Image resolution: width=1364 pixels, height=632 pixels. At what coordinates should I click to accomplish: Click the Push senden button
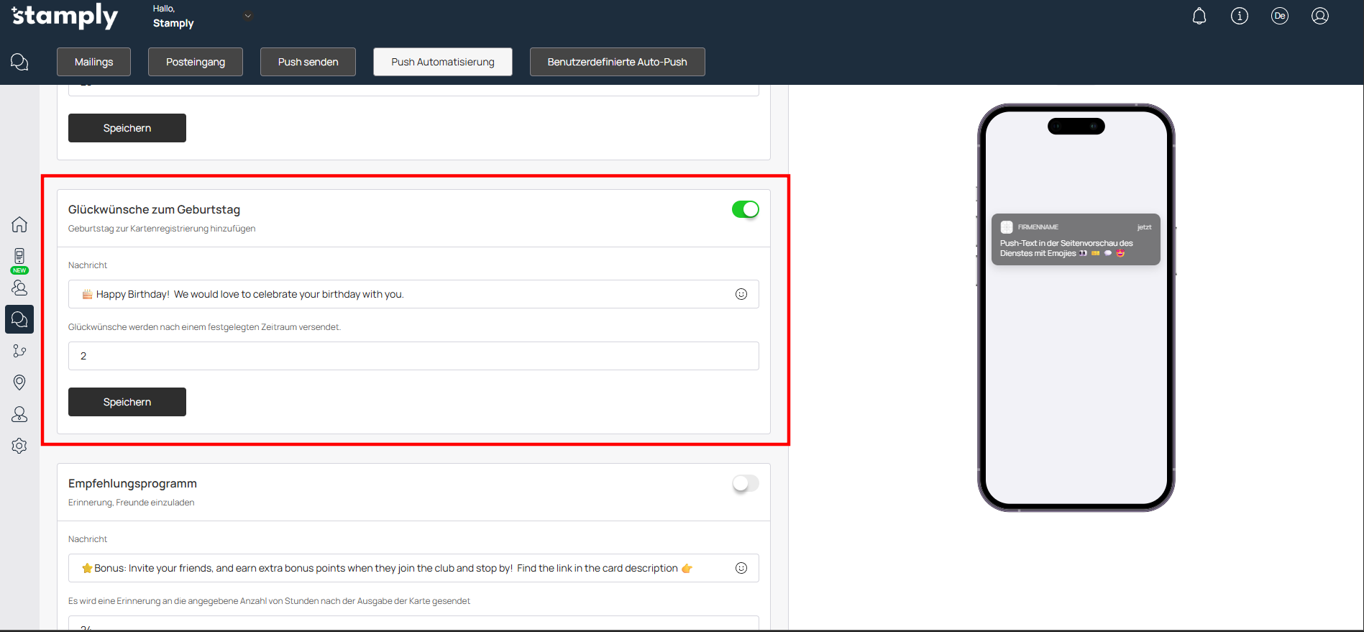308,62
